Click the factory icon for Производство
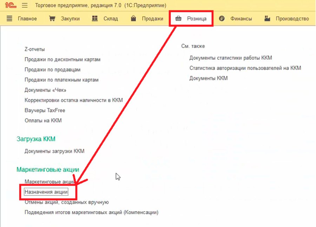316x227 pixels. tap(267, 18)
